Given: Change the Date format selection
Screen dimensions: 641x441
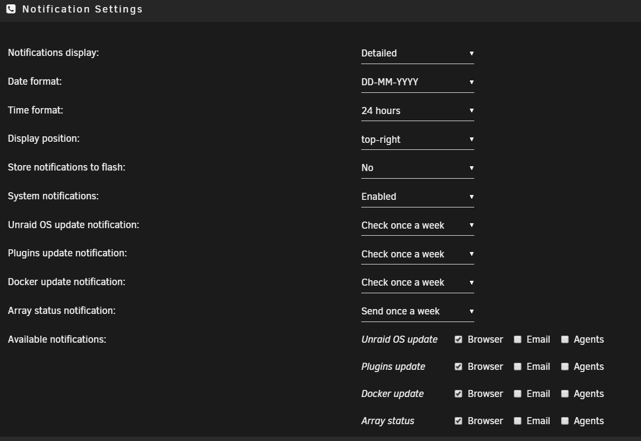Looking at the screenshot, I should point(417,82).
